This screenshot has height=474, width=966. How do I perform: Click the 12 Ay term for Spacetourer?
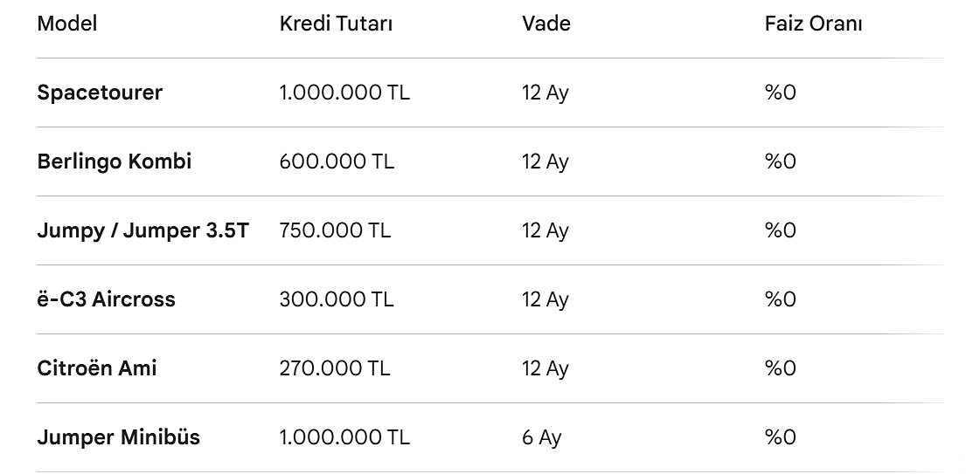(546, 93)
